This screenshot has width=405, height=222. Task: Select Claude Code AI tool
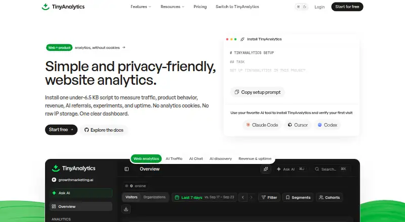[262, 125]
